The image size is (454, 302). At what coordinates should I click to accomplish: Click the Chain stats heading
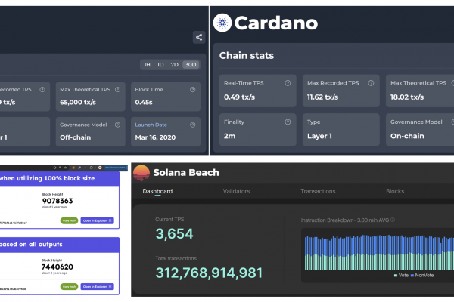247,55
